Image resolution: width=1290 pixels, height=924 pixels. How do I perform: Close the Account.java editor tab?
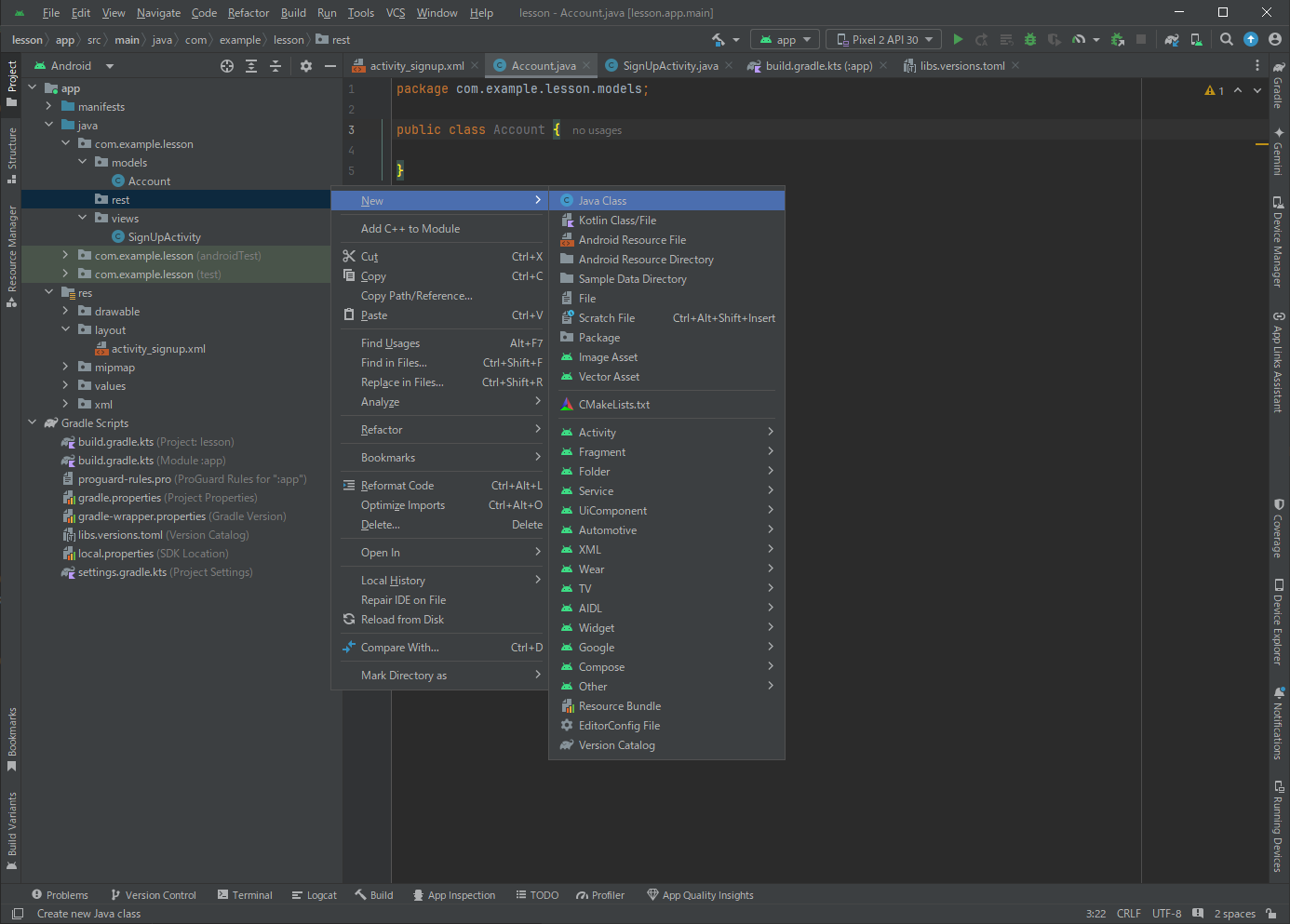[x=586, y=66]
